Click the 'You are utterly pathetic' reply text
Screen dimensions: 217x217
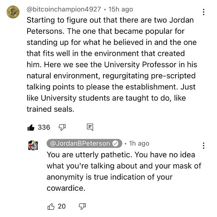pos(89,155)
